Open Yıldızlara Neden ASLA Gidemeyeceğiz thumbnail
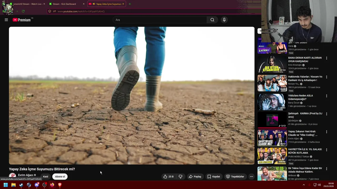Screen dimensions: 337x189 [272, 102]
